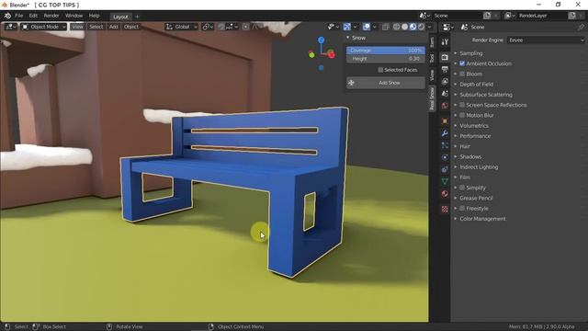The image size is (588, 331).
Task: Open the viewport Select menu
Action: point(96,27)
